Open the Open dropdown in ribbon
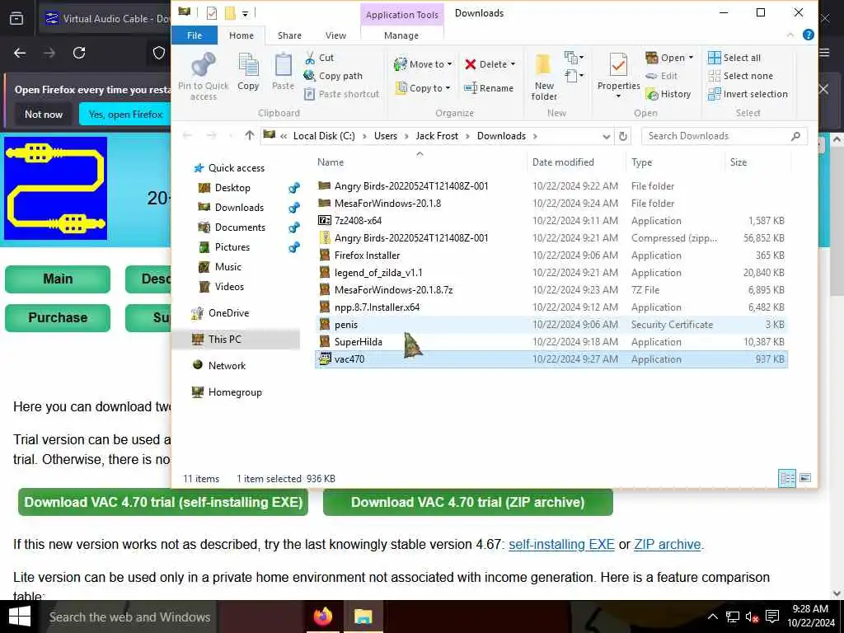Image resolution: width=844 pixels, height=633 pixels. coord(670,58)
